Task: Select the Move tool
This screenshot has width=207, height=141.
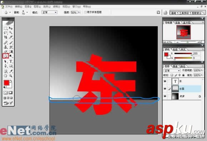Action: click(x=11, y=28)
